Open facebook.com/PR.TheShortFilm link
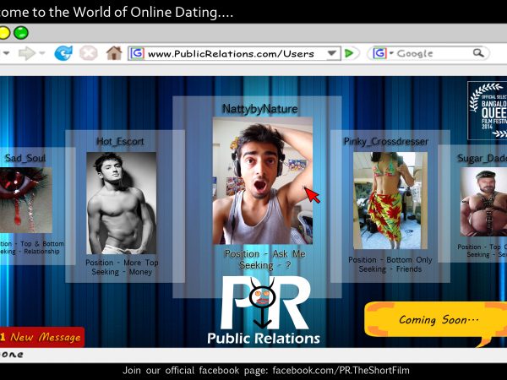 [341, 371]
